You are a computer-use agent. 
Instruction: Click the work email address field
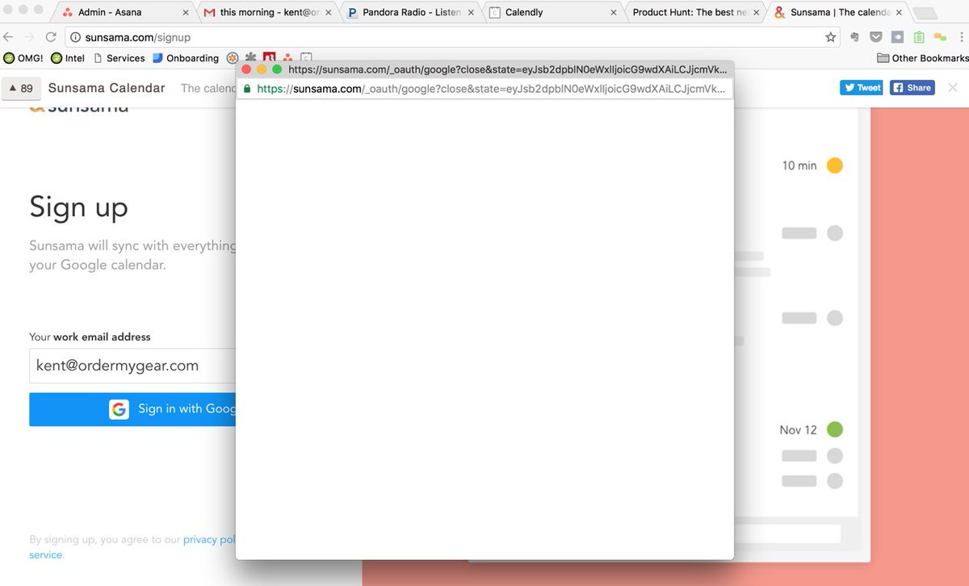click(132, 366)
